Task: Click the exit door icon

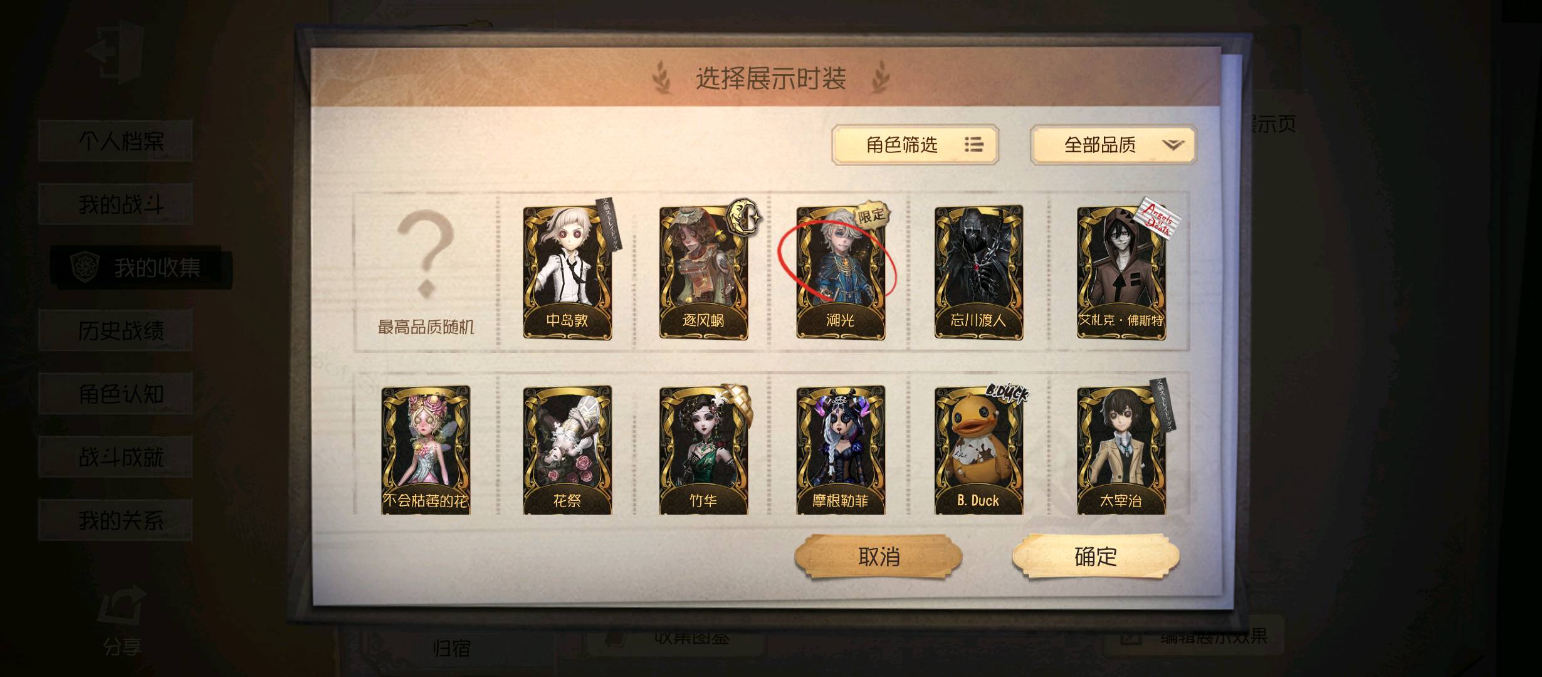Action: 116,51
